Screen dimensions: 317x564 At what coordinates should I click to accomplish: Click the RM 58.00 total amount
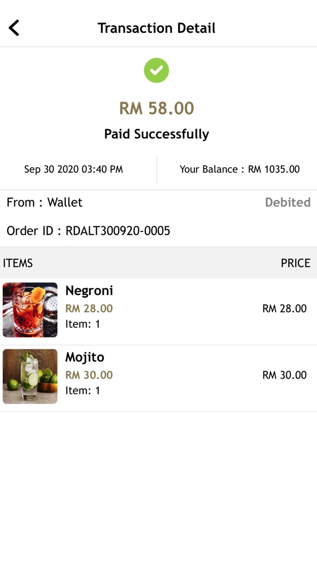(157, 108)
